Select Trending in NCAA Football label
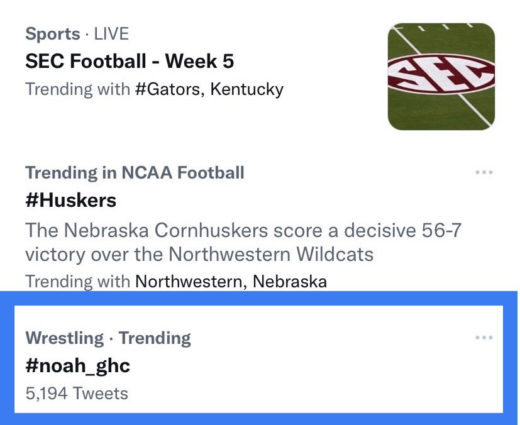520x425 pixels. tap(135, 173)
